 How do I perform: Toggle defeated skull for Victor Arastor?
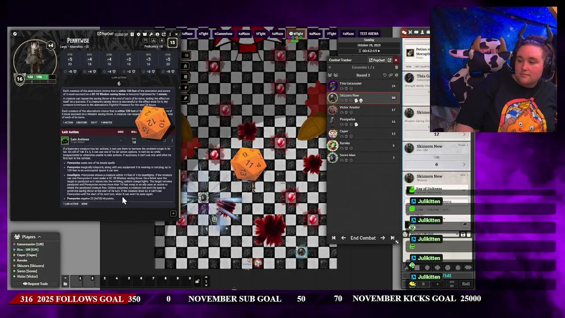(347, 112)
